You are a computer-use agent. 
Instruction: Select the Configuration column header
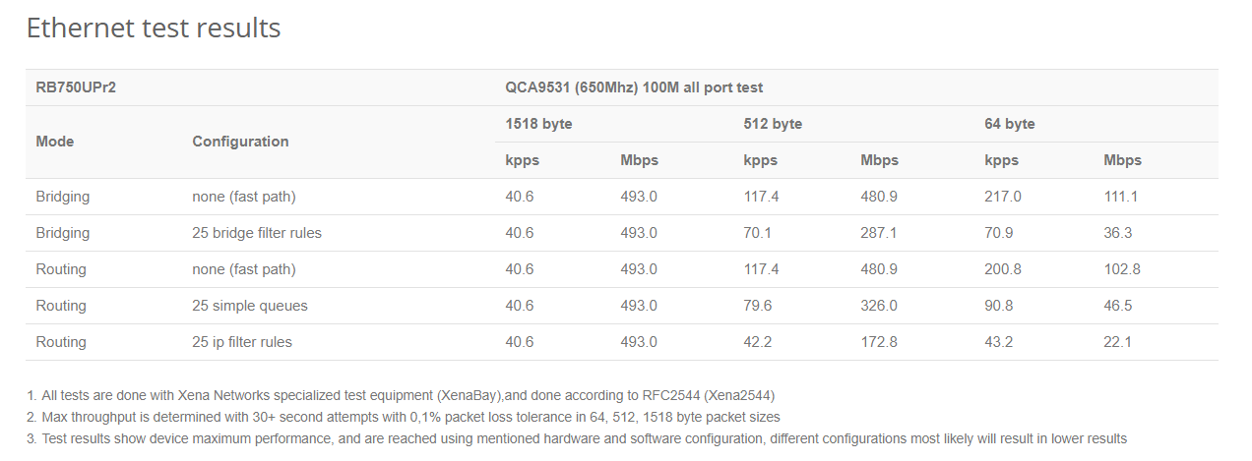tap(240, 142)
